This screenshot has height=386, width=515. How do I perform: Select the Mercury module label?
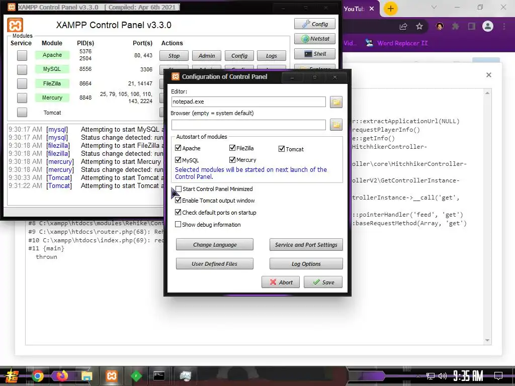(x=52, y=98)
